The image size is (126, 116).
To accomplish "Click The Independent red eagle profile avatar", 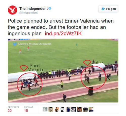I will pos(13,10).
